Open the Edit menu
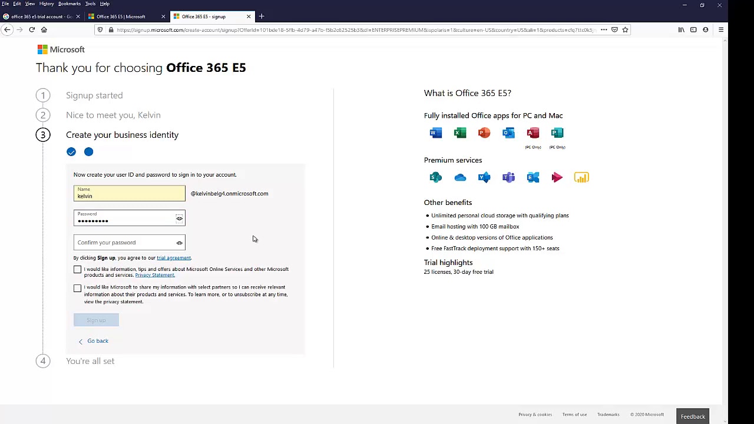754x424 pixels. pos(17,4)
